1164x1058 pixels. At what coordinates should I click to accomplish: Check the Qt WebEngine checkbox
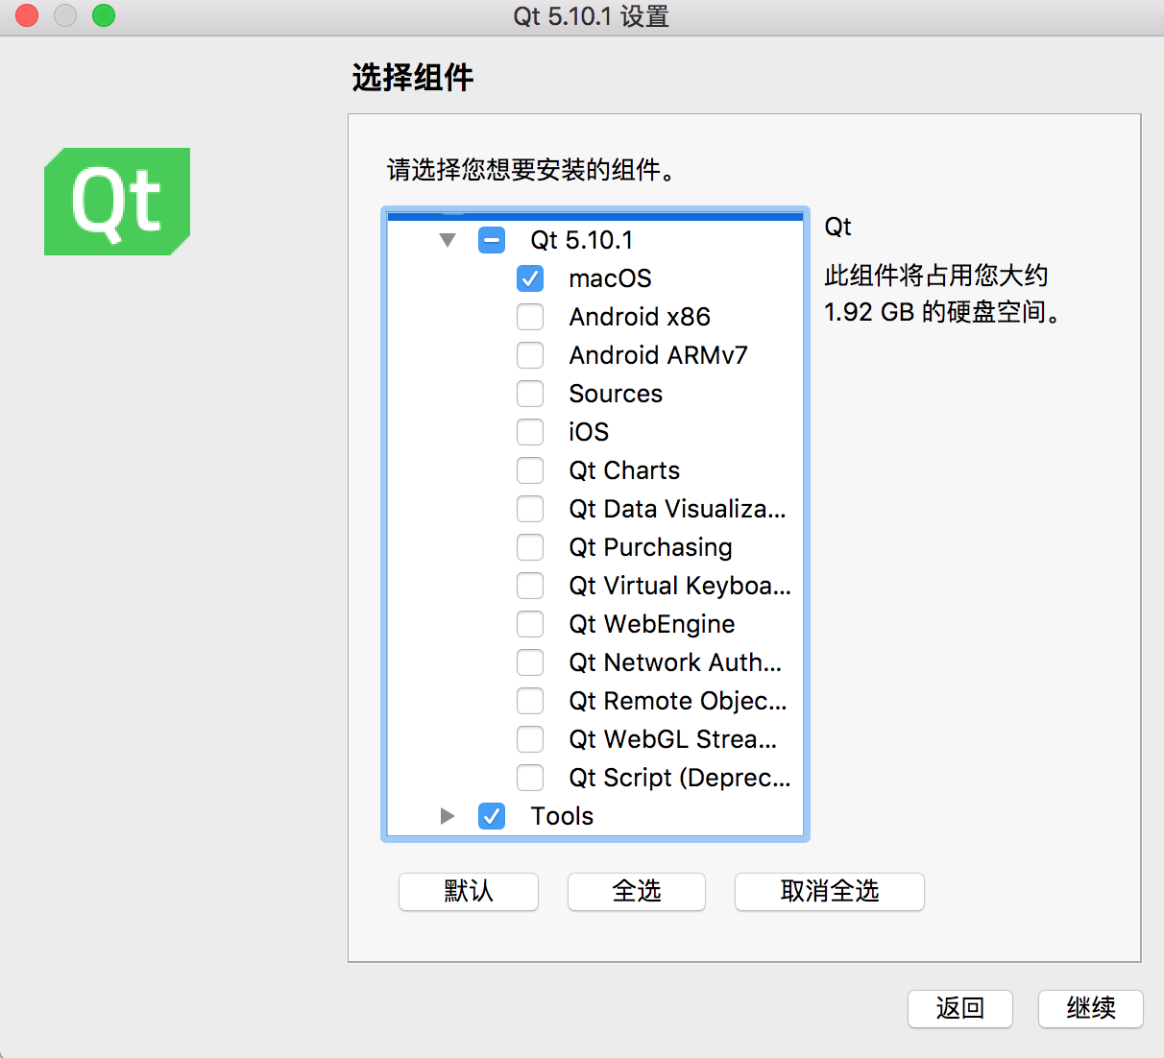tap(530, 624)
